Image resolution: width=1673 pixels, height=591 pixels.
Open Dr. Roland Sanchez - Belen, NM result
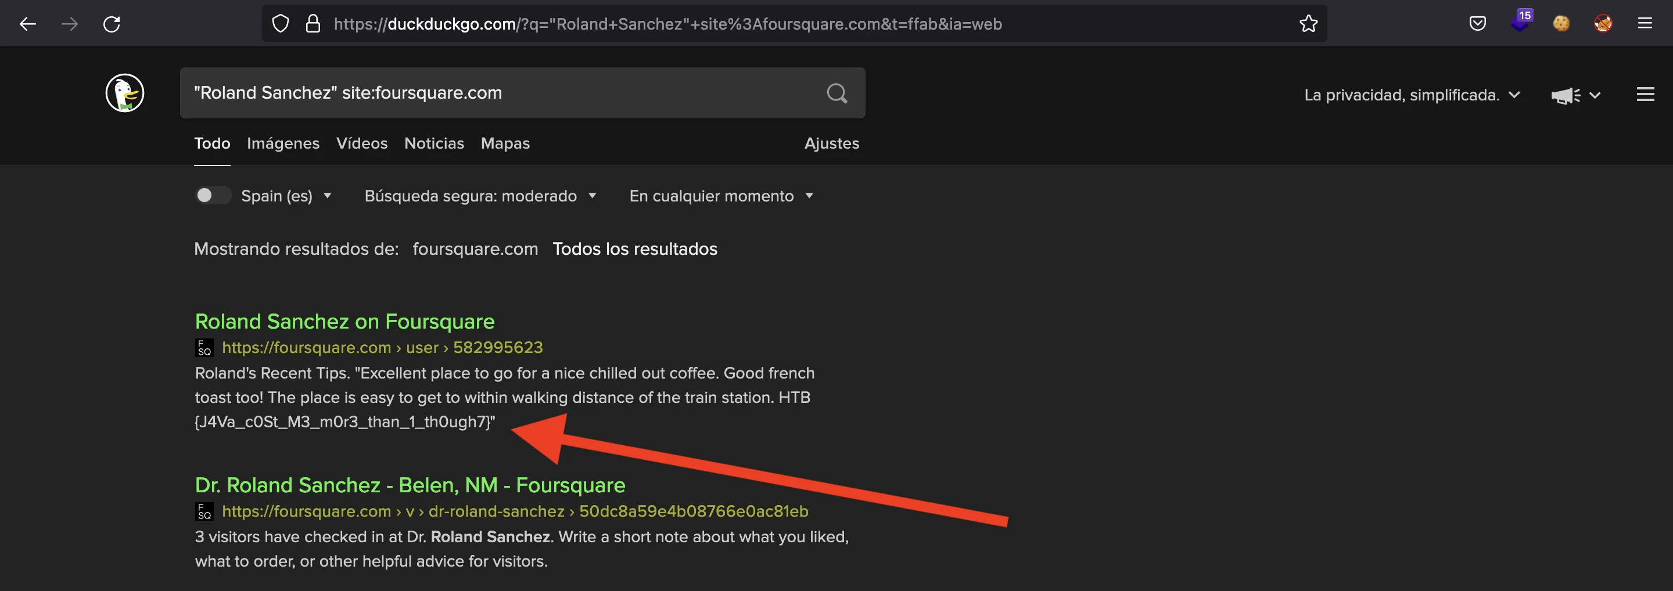coord(410,485)
